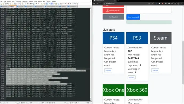Screen dimensions: 184x104
Task: Click the blue Send command button
Action: click(x=133, y=17)
